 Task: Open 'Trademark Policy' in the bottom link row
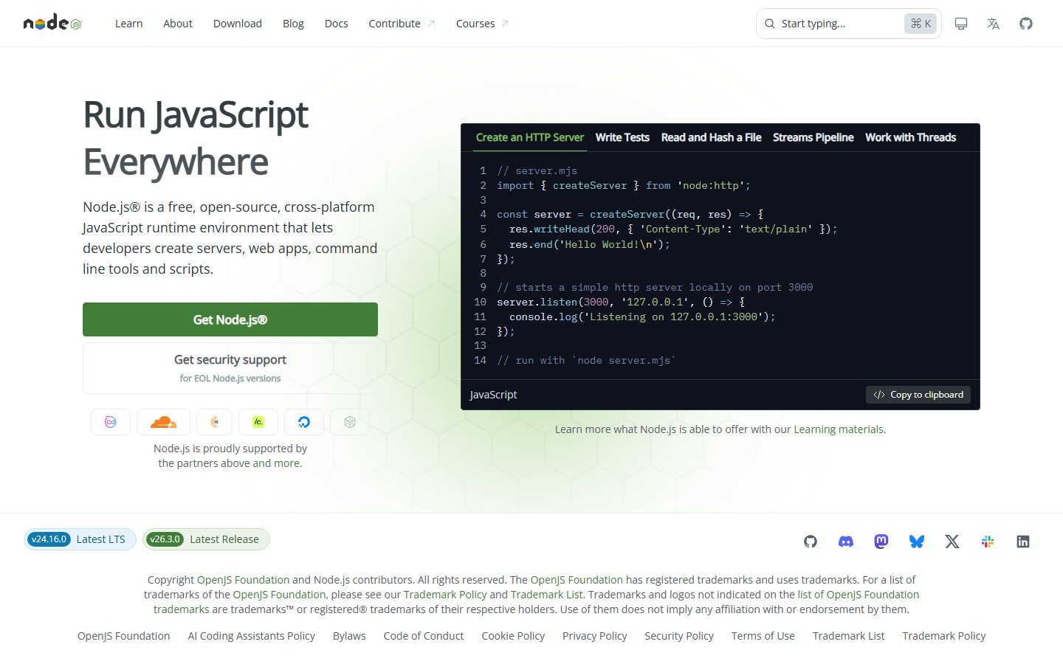(x=944, y=636)
